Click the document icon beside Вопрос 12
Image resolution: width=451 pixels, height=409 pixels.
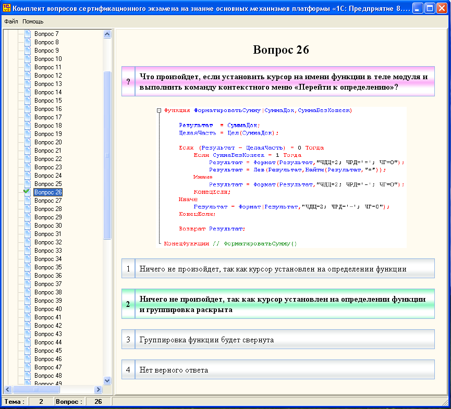pyautogui.click(x=28, y=76)
